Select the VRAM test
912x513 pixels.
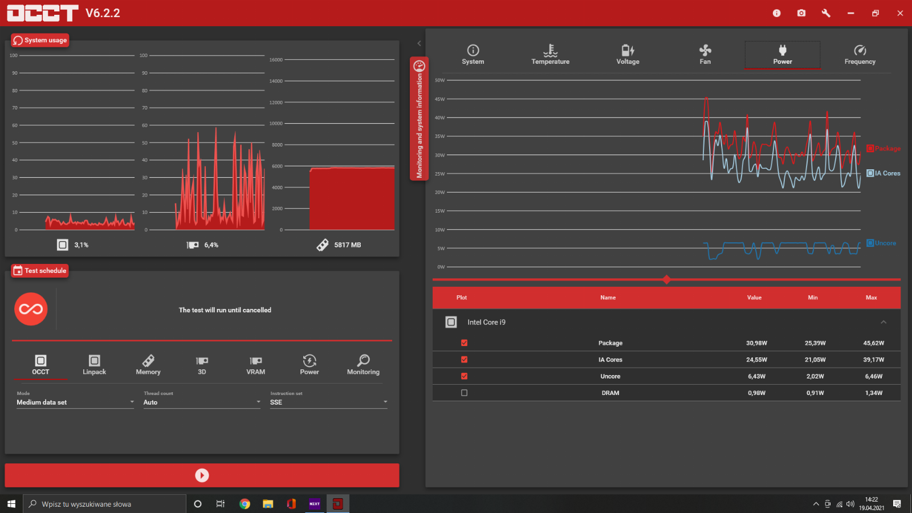tap(255, 365)
